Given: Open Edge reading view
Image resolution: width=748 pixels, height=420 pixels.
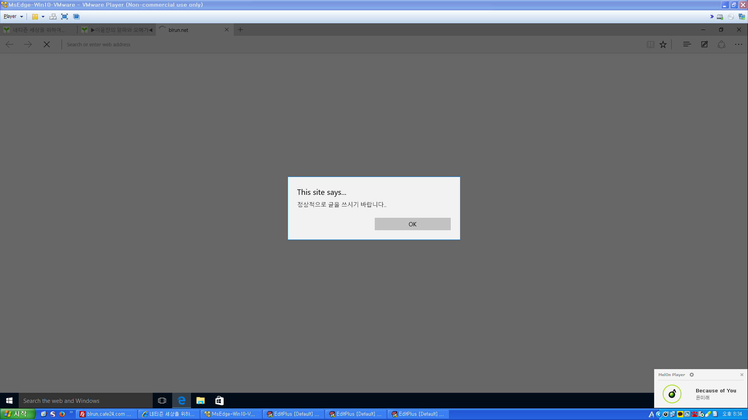Looking at the screenshot, I should [651, 44].
